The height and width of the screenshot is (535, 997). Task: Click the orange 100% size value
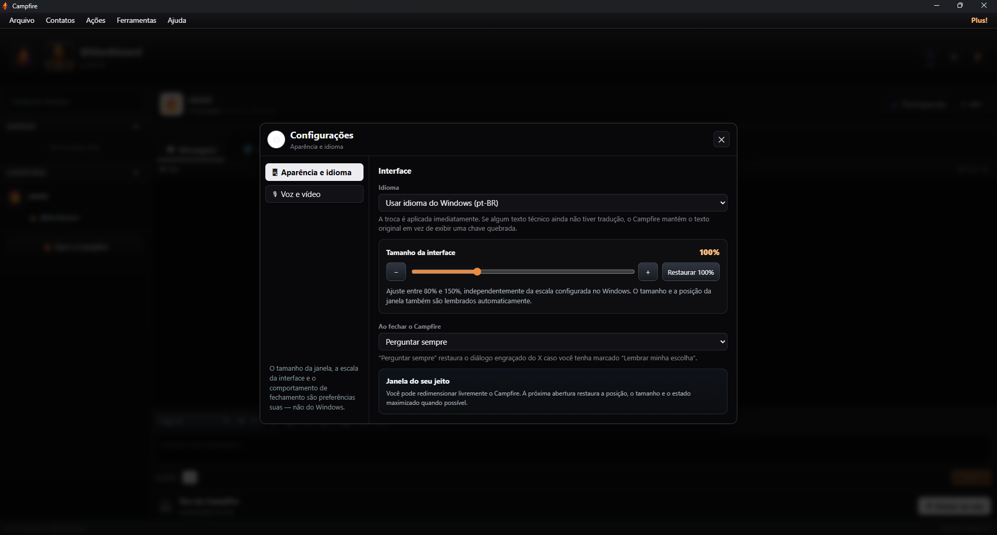tap(709, 252)
